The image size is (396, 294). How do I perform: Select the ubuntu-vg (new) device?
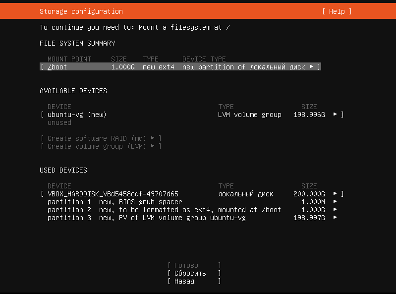point(77,115)
